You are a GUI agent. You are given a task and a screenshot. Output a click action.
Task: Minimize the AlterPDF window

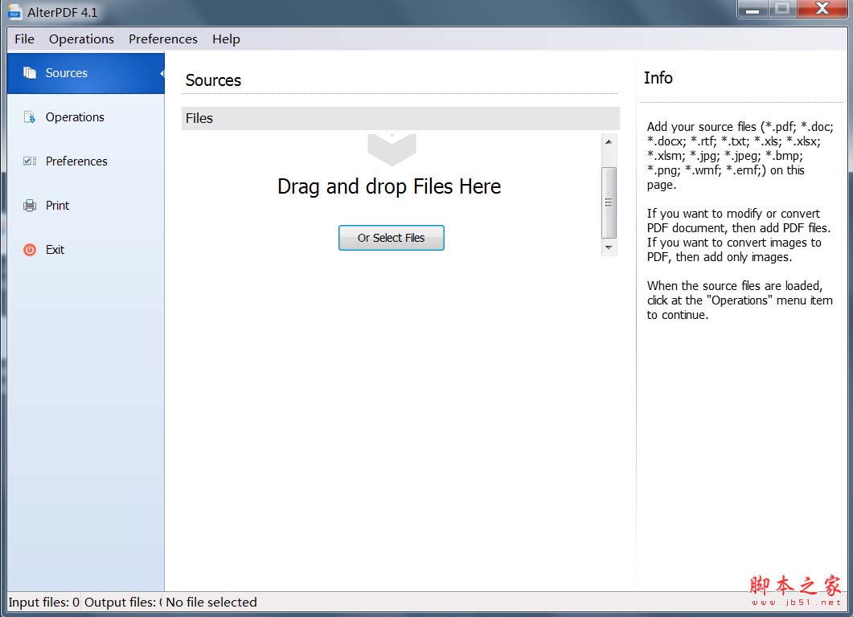[x=753, y=10]
